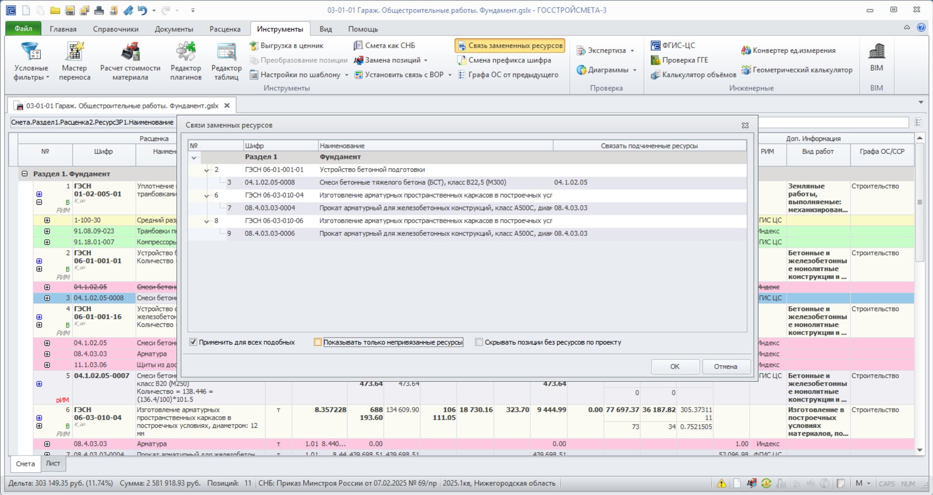The height and width of the screenshot is (495, 933).
Task: Click the ФГИС-ЦС icon
Action: (655, 45)
